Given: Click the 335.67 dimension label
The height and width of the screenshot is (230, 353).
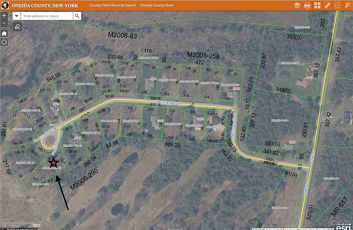Looking at the screenshot, I should pyautogui.click(x=263, y=61).
